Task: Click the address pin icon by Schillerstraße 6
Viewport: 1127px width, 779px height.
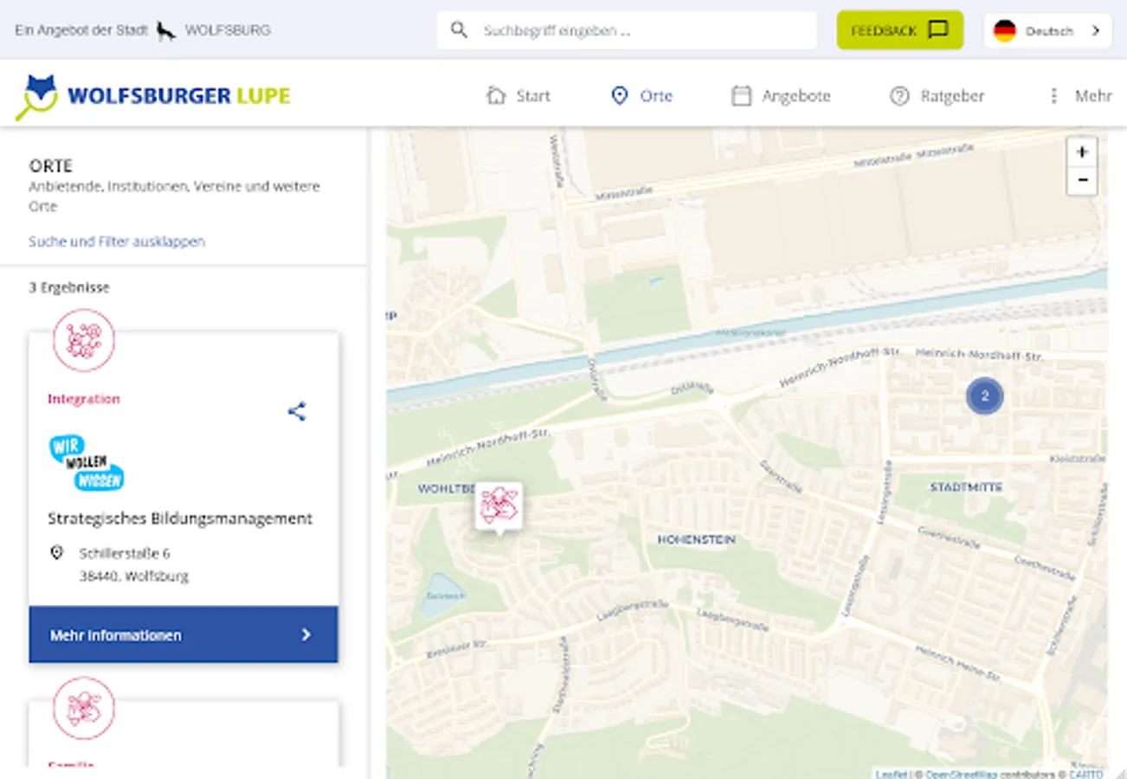Action: pyautogui.click(x=57, y=552)
